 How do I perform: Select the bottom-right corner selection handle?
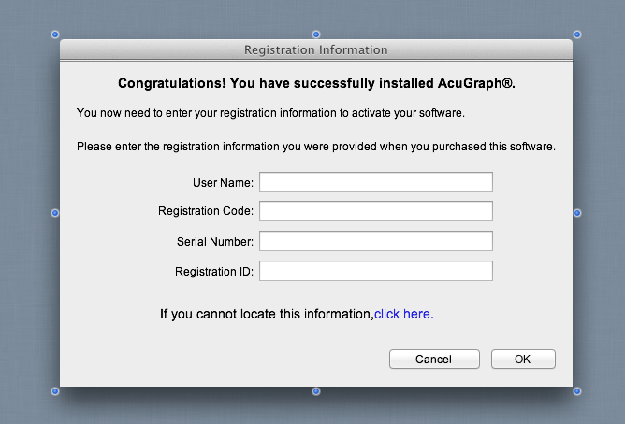click(x=576, y=391)
